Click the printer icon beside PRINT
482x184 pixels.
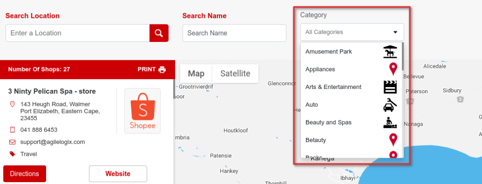tap(162, 70)
